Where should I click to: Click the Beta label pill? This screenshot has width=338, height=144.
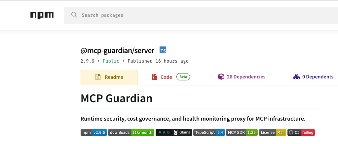click(x=183, y=77)
